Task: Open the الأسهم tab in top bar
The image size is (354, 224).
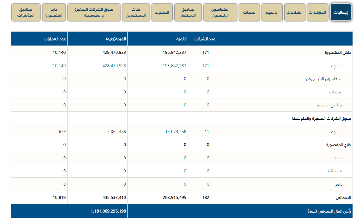Action: [x=272, y=12]
